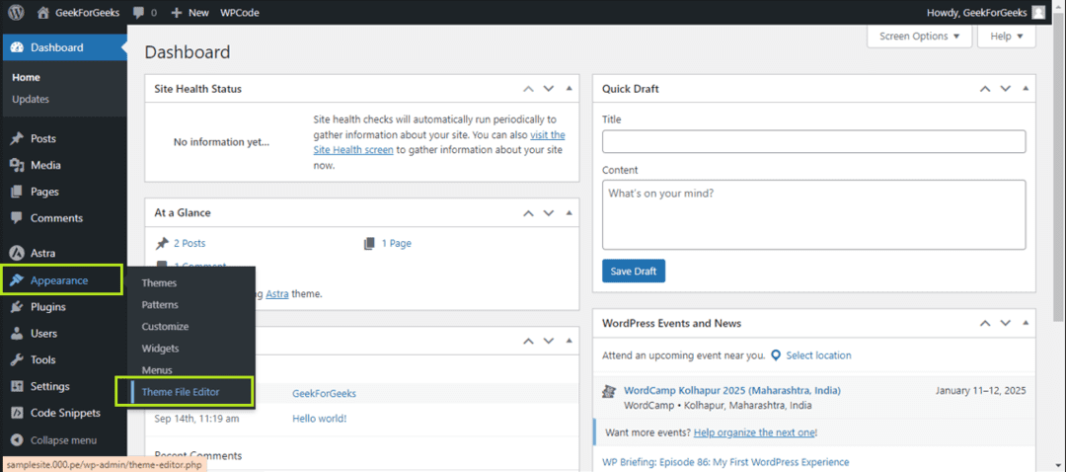The image size is (1066, 472).
Task: Expand the Screen Options dropdown
Action: 919,37
